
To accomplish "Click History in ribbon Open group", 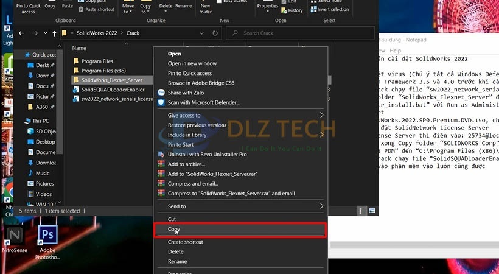I will pyautogui.click(x=292, y=10).
